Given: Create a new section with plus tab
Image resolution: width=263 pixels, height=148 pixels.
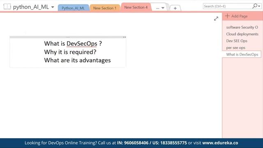Looking at the screenshot, I should click(x=175, y=8).
